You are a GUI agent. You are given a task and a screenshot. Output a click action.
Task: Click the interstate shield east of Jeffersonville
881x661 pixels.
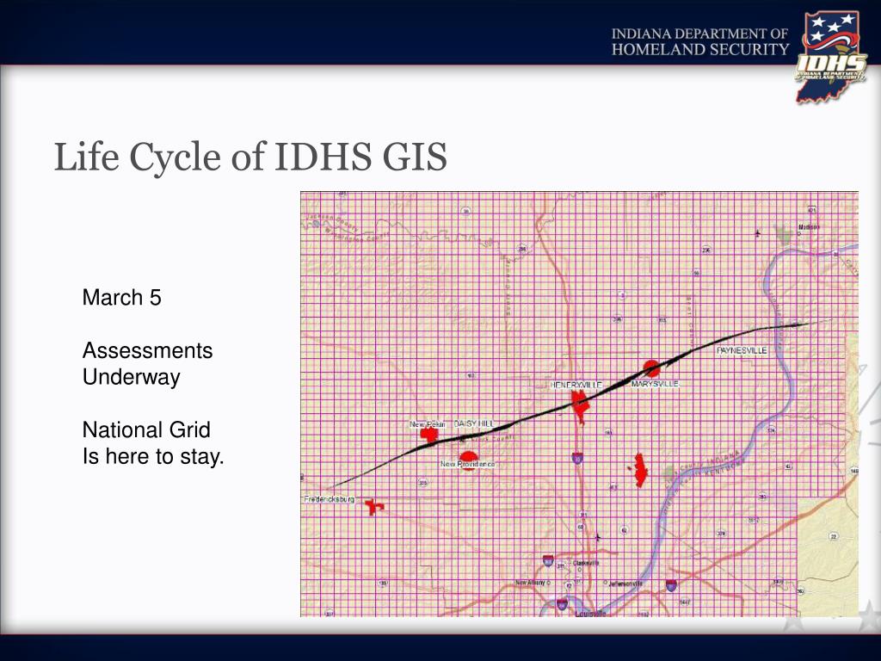671,585
